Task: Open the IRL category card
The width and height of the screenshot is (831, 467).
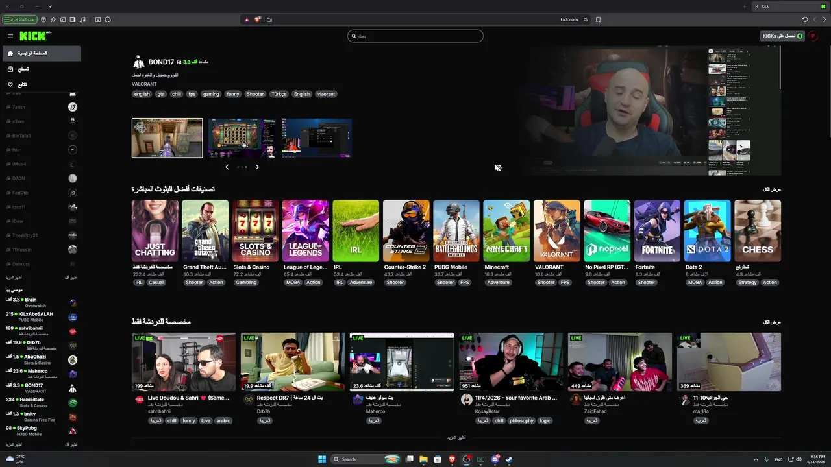Action: coord(356,231)
